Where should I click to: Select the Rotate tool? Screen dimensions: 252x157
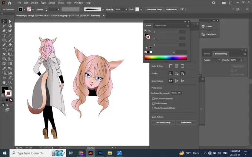point(4,50)
